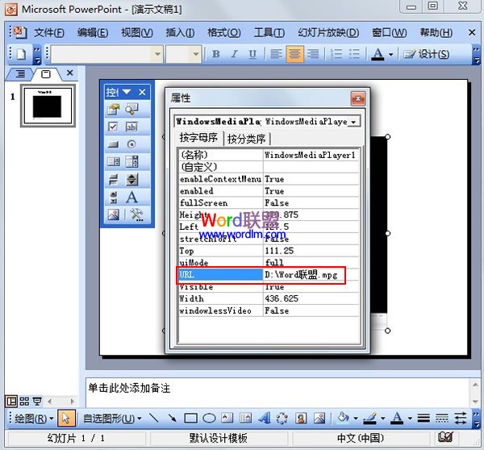Select the Label control
Image resolution: width=484 pixels, height=450 pixels.
pyautogui.click(x=131, y=198)
